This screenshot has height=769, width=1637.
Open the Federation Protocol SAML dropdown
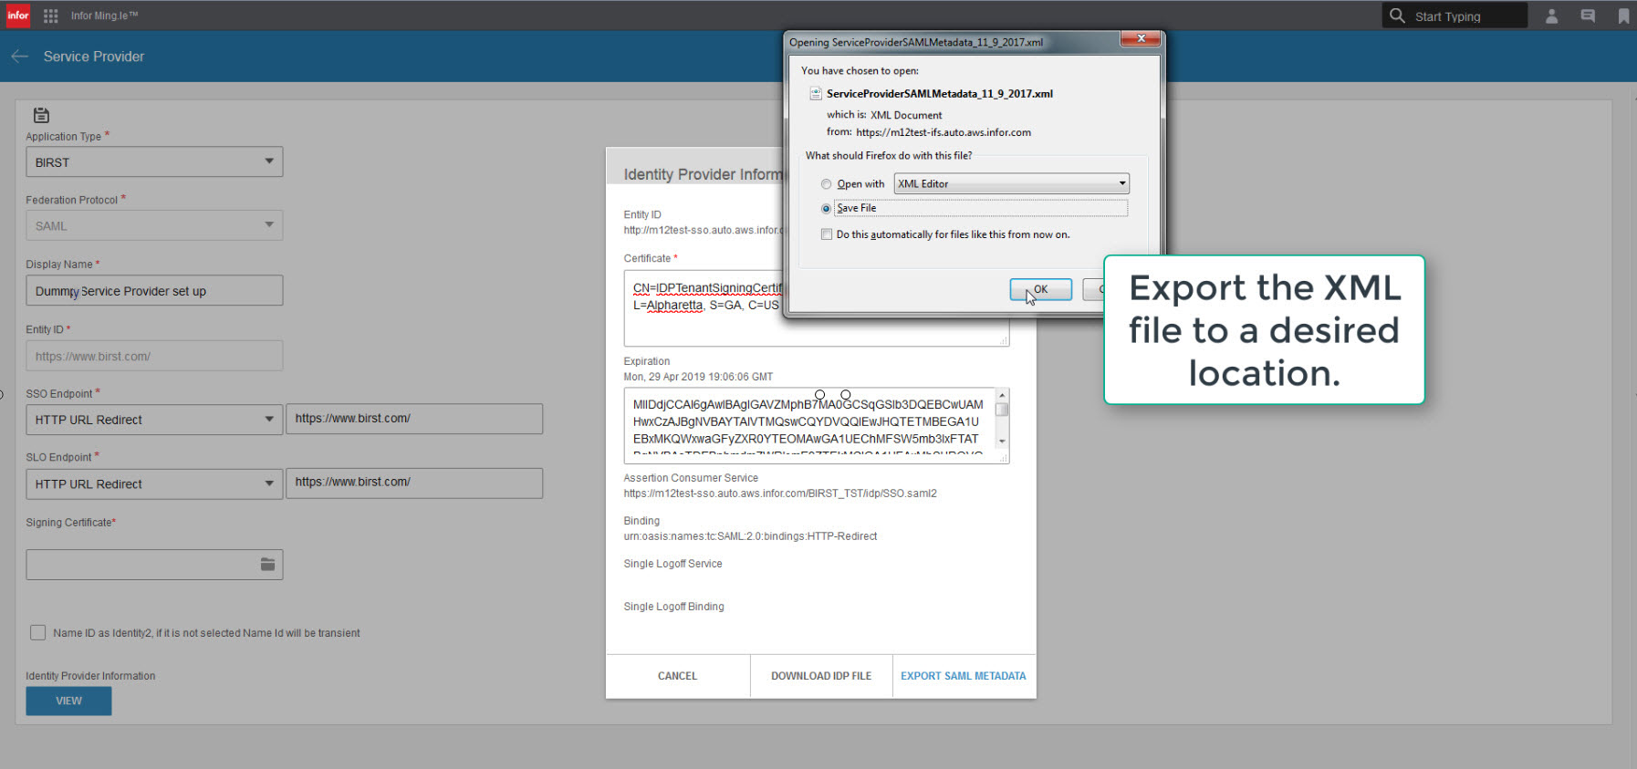click(x=154, y=225)
